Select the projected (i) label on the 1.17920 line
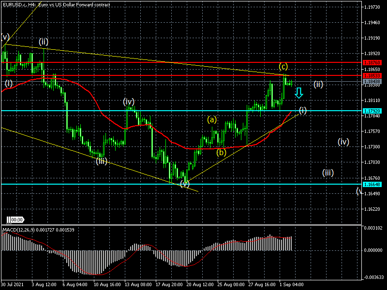Image resolution: width=387 pixels, height=290 pixels. point(303,110)
